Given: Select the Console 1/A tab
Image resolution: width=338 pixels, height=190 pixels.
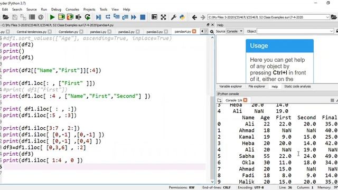Looking at the screenshot, I should 233,100.
